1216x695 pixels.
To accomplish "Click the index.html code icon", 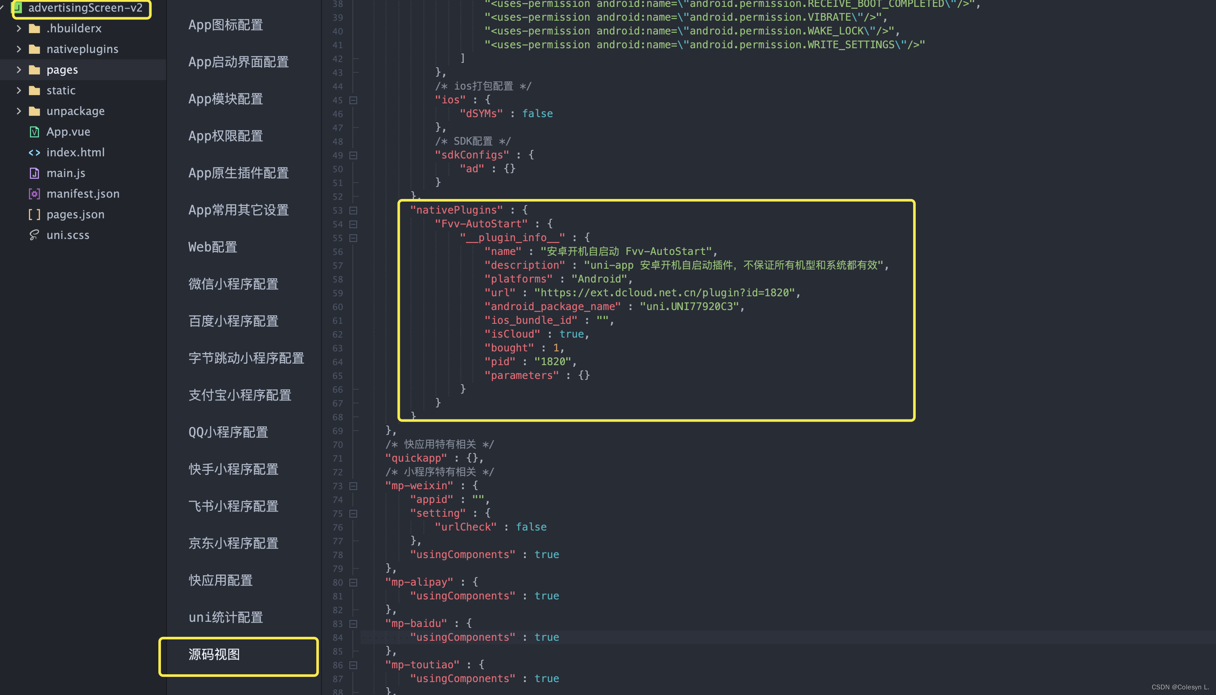I will (34, 152).
